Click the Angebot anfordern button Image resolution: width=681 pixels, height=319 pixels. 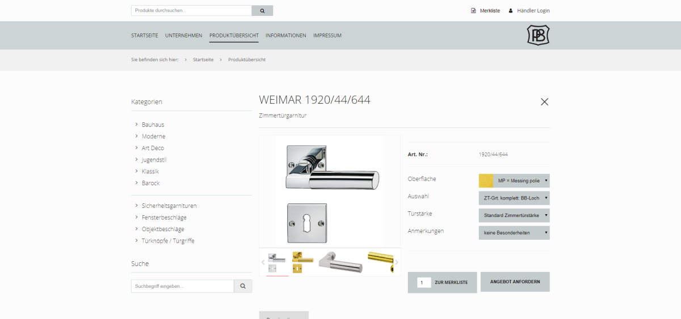tap(515, 282)
